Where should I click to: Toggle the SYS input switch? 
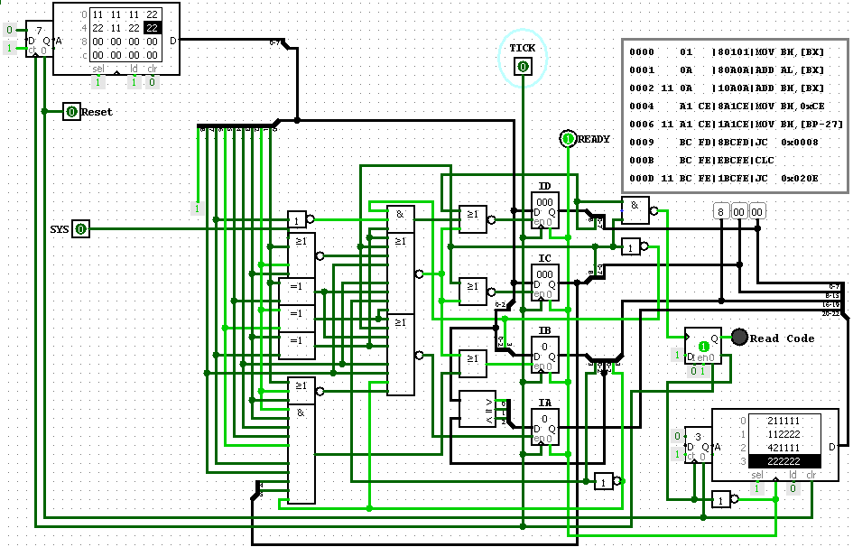tap(80, 228)
